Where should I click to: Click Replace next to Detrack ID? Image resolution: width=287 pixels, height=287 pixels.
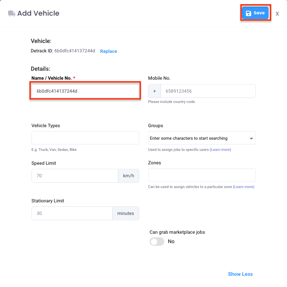108,51
